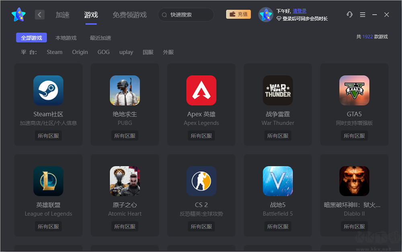This screenshot has width=402, height=252.
Task: Select the 最近加速 filter
Action: [100, 38]
